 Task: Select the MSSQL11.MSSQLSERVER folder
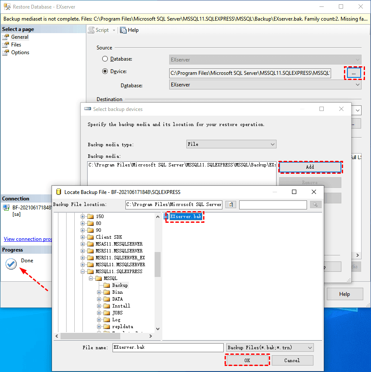[120, 264]
